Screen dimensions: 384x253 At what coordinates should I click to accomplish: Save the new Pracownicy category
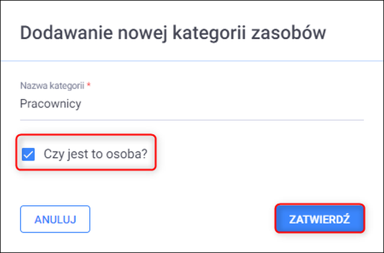(319, 219)
